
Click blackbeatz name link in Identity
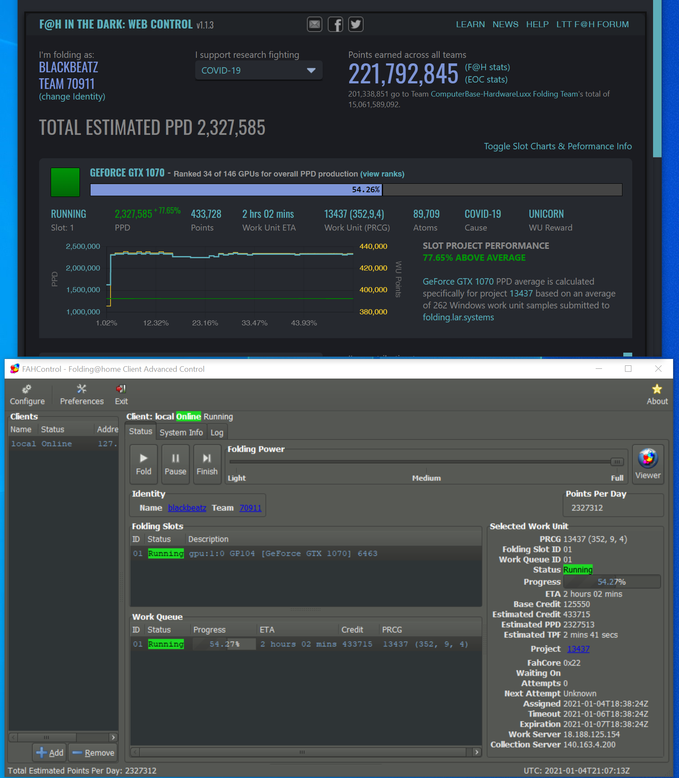coord(187,507)
